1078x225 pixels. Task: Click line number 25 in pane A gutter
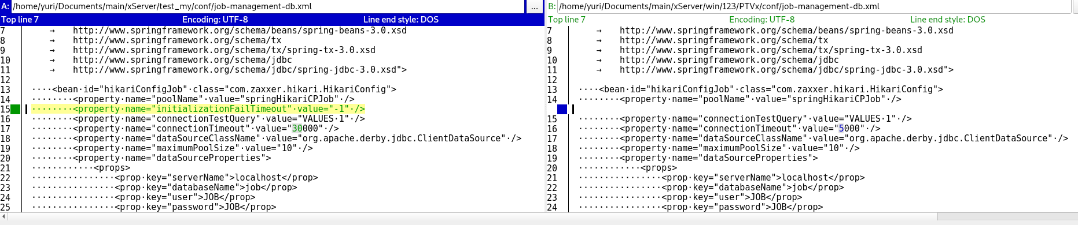pos(5,207)
